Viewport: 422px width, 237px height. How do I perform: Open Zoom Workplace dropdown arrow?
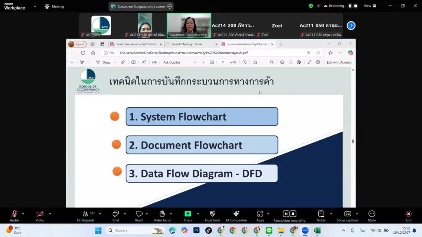[x=35, y=7]
